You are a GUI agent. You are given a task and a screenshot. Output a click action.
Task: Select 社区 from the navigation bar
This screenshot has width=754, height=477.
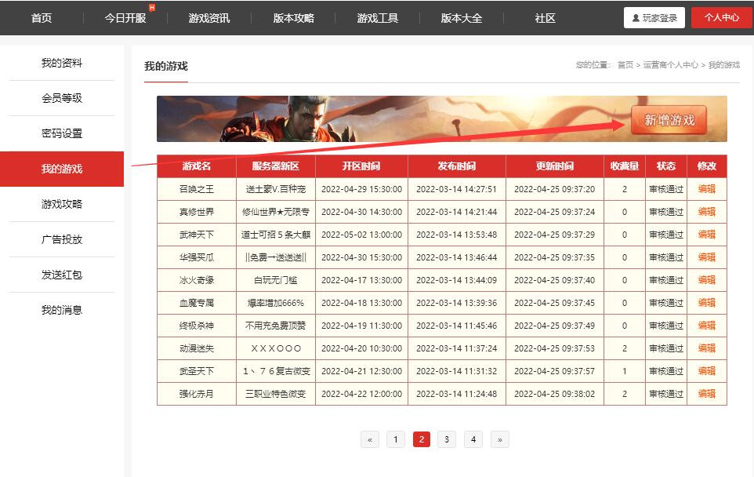(x=542, y=17)
